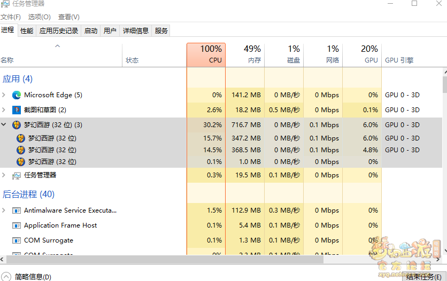Click the 简略信息(D) link
The image size is (447, 281).
pyautogui.click(x=33, y=277)
